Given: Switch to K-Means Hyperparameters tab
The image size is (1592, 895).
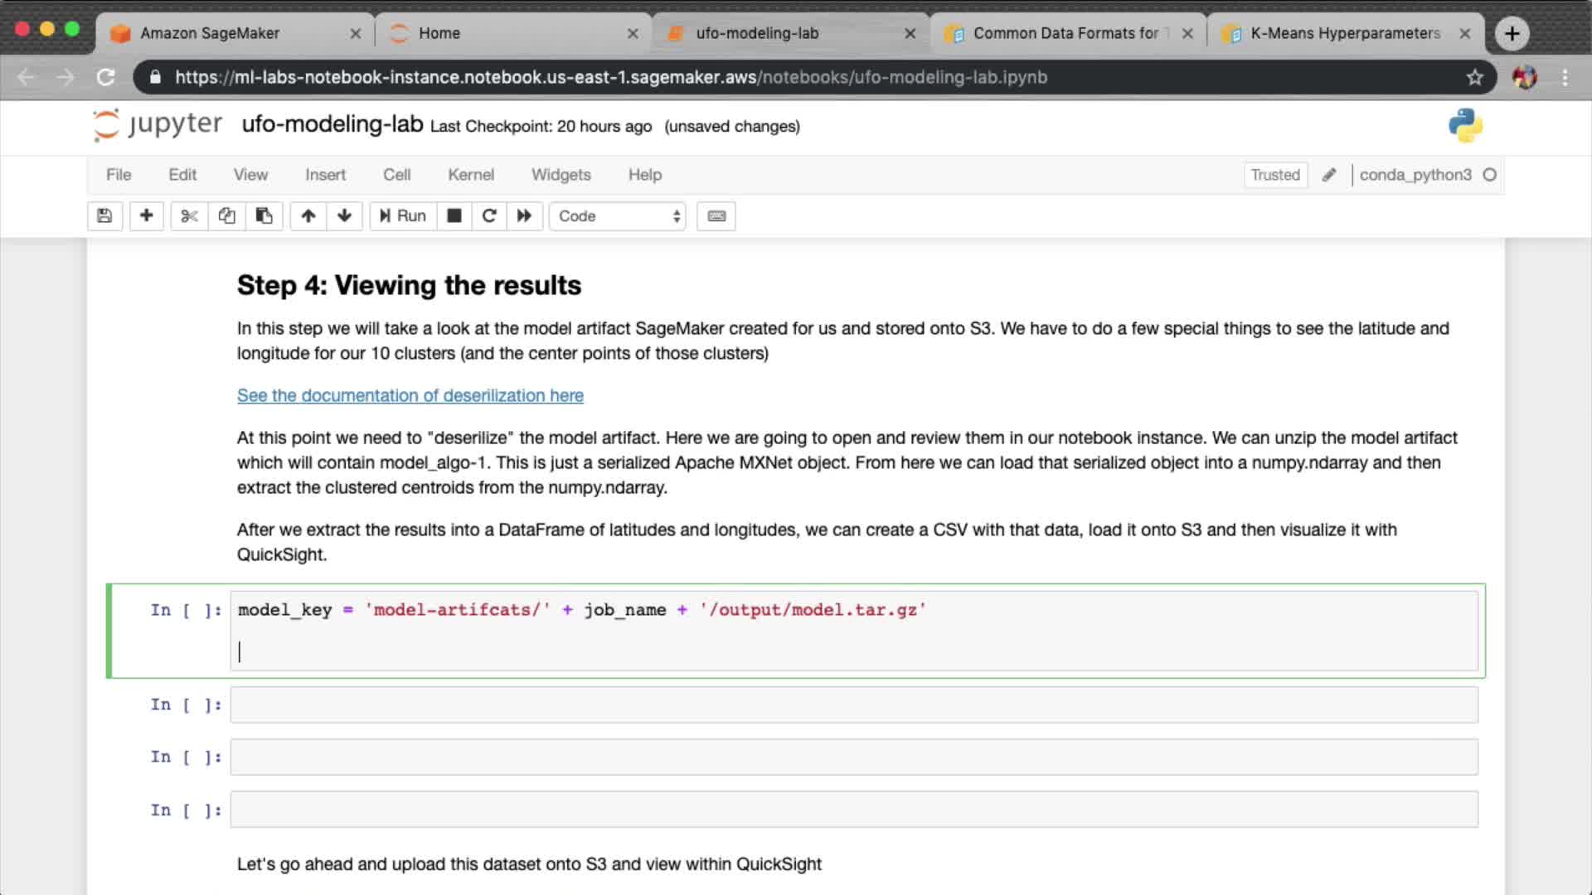Looking at the screenshot, I should click(x=1344, y=33).
